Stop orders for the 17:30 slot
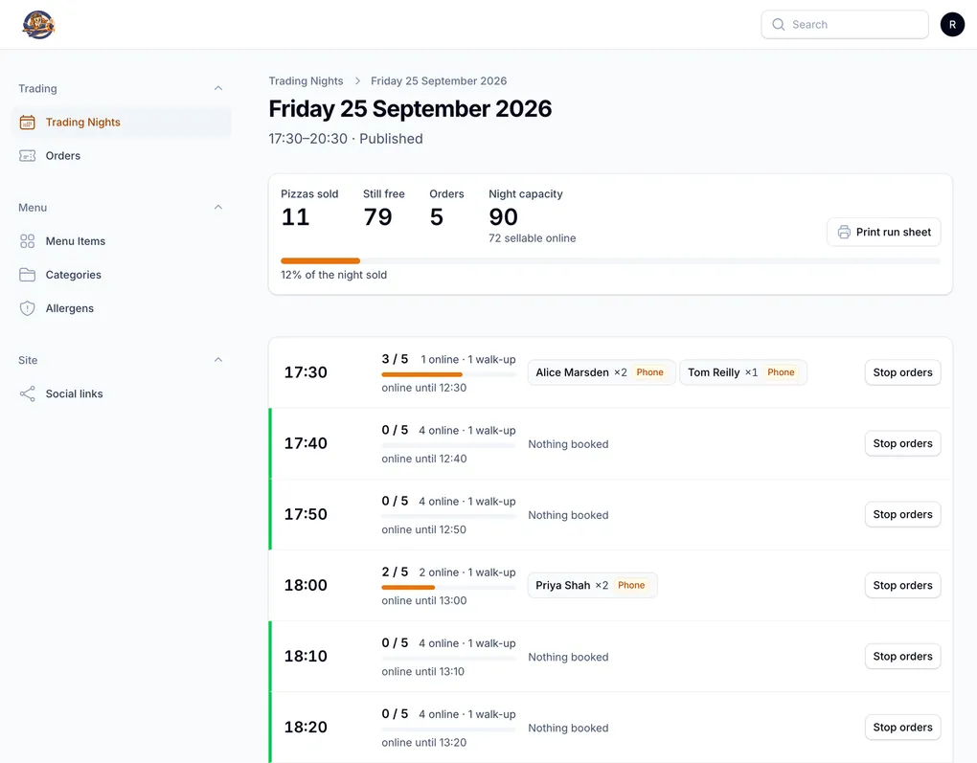This screenshot has height=763, width=977. (902, 372)
